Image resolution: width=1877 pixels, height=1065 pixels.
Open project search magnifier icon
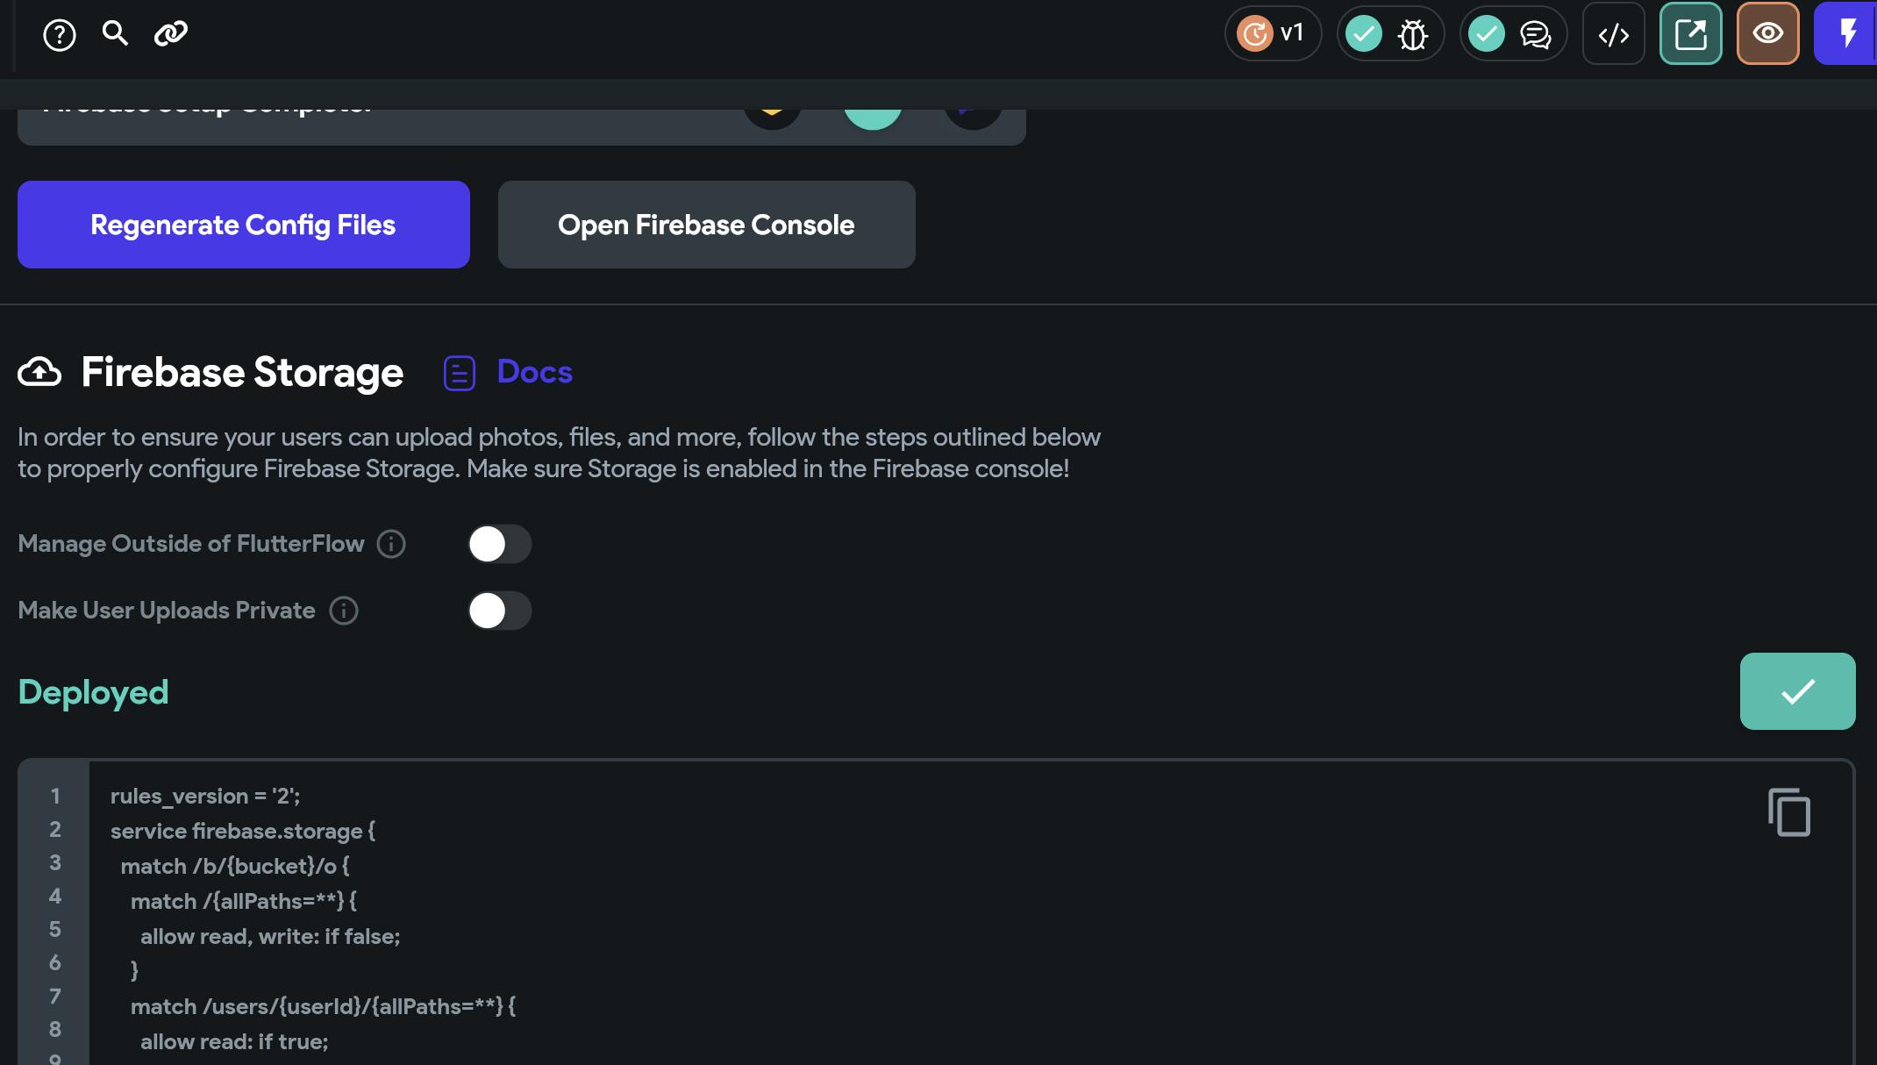pos(115,33)
